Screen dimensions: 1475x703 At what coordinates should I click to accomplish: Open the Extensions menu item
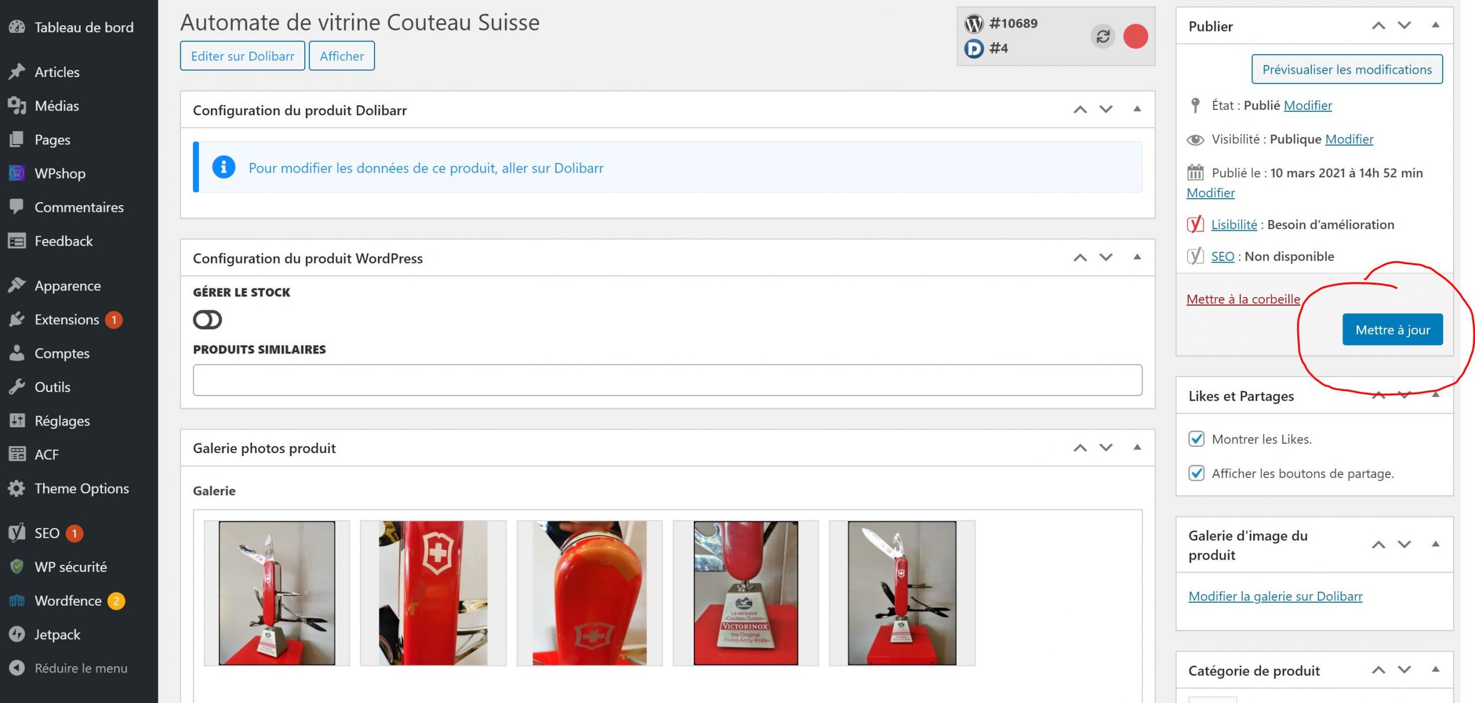[x=66, y=319]
